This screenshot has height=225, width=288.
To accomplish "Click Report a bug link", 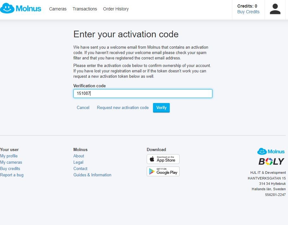I will click(12, 175).
